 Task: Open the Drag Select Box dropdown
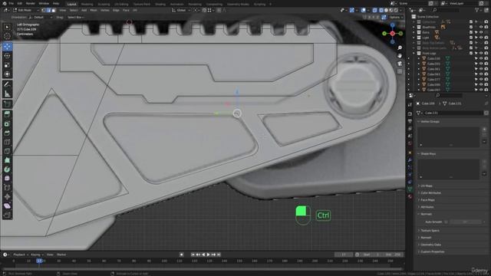click(76, 17)
